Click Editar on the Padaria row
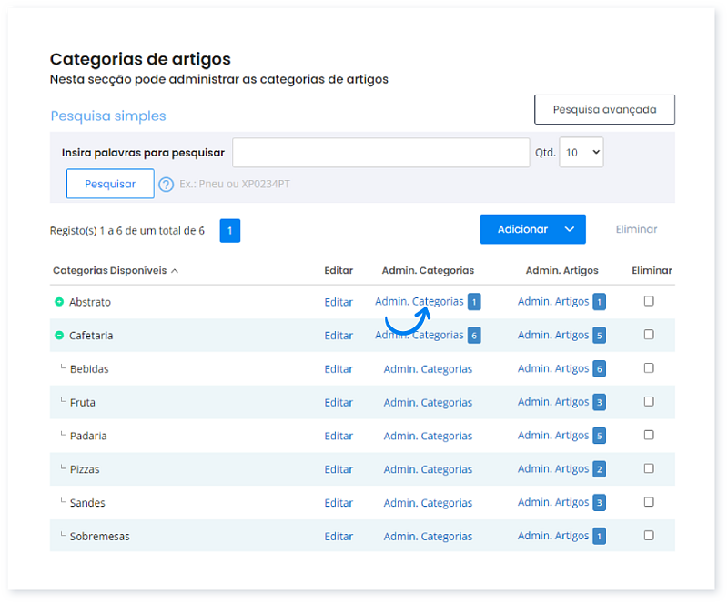Screen dimensions: 728x603 pyautogui.click(x=339, y=435)
